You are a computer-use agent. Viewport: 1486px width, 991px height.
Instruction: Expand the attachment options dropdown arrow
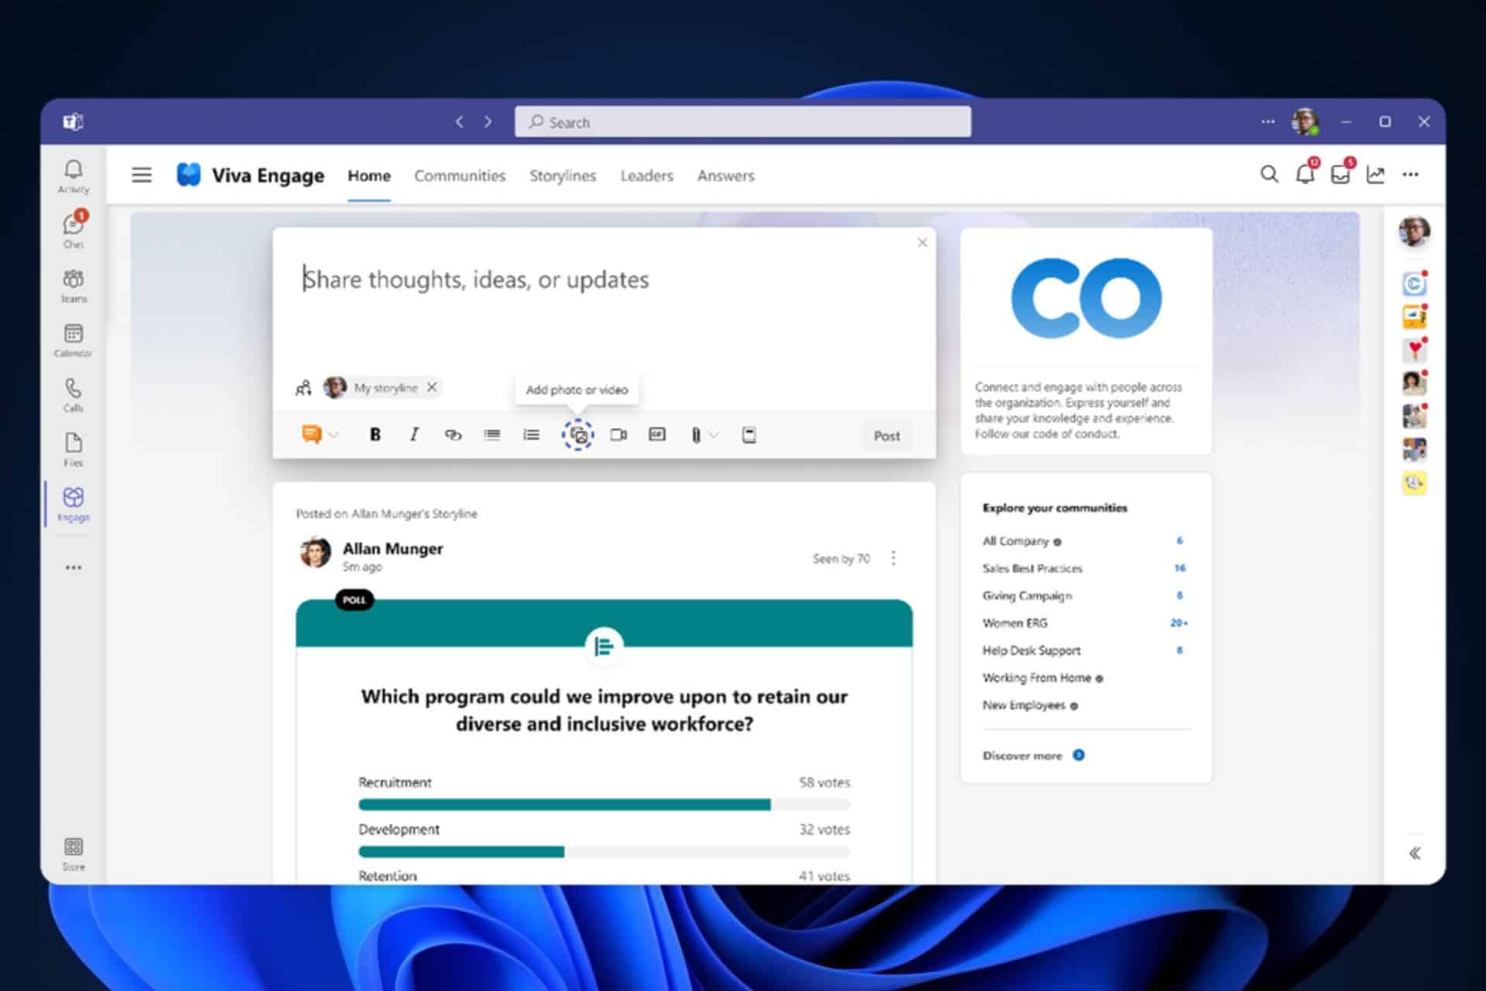click(x=714, y=435)
